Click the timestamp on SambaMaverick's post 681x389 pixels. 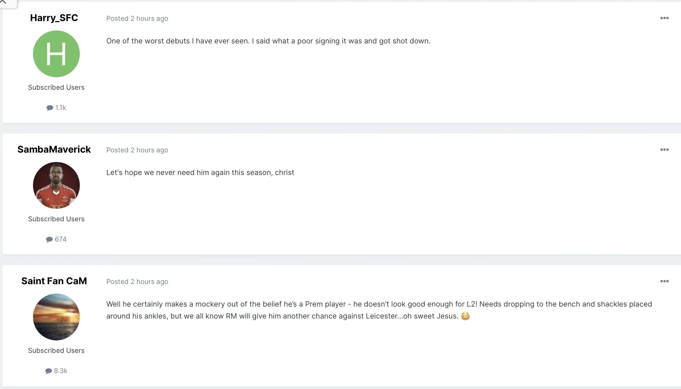tap(137, 150)
